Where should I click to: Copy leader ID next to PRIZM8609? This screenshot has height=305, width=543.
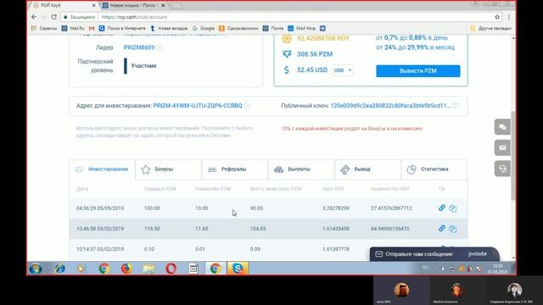[160, 47]
